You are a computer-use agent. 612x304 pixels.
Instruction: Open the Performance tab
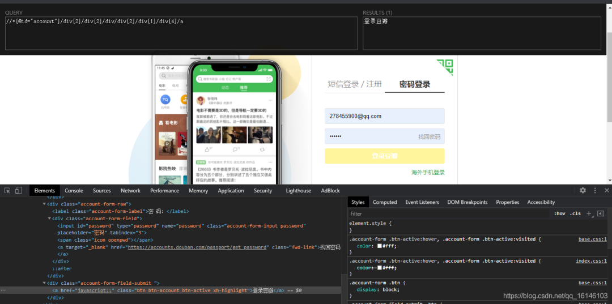[x=165, y=191]
